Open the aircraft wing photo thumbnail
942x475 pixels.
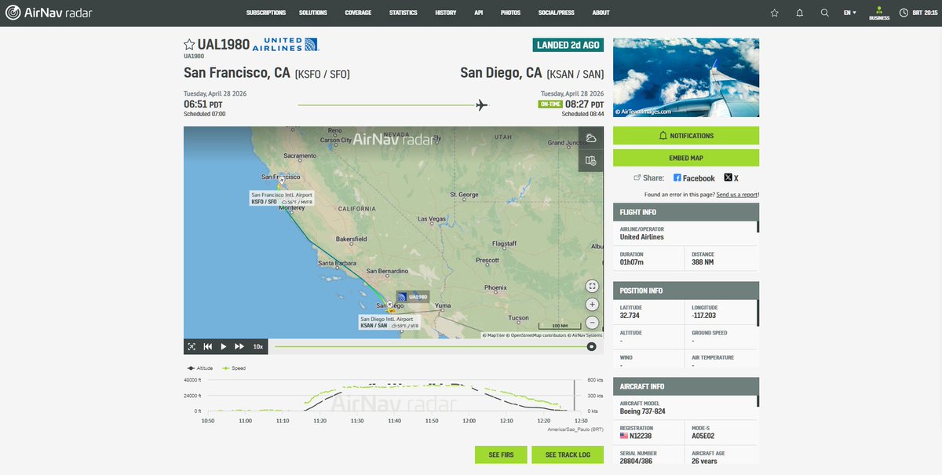[x=686, y=77]
